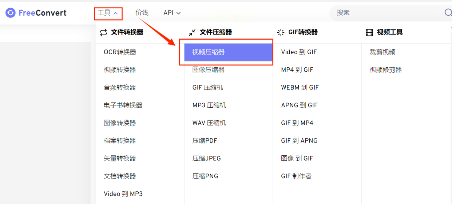Choose 压缩JPEG tool
Image resolution: width=452 pixels, height=204 pixels.
tap(207, 158)
